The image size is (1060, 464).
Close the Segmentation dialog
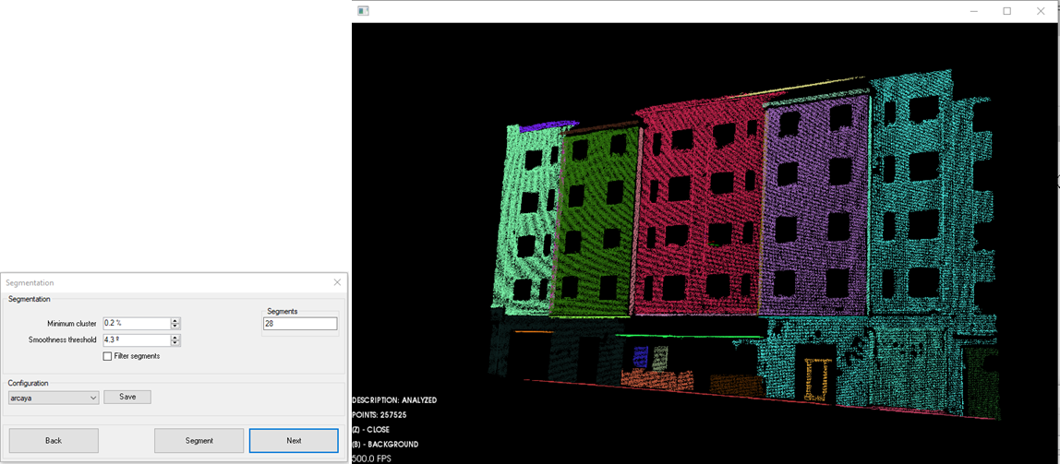point(337,282)
